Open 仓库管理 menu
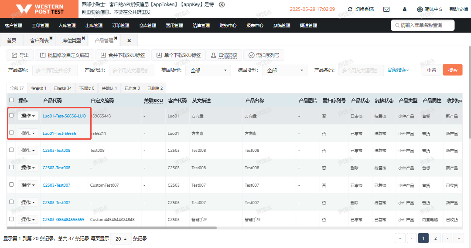471x248 pixels. point(147,26)
